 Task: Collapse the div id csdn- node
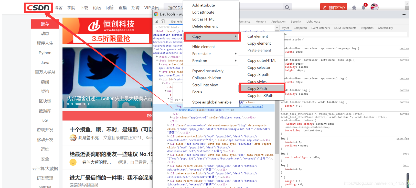(x=160, y=80)
